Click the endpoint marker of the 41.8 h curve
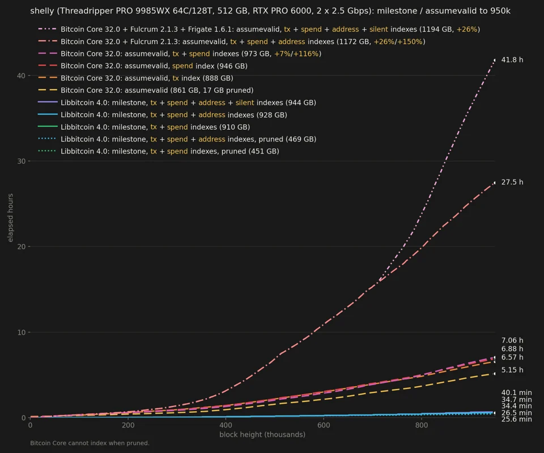 [495, 61]
